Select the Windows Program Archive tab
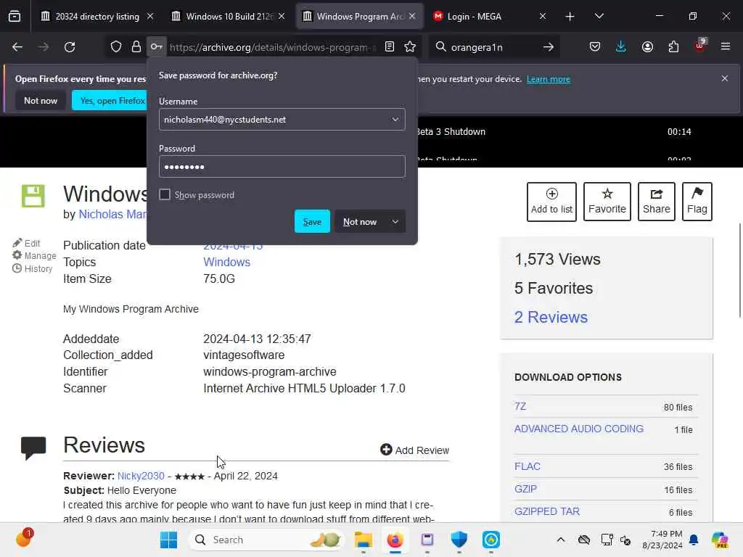 pos(360,17)
